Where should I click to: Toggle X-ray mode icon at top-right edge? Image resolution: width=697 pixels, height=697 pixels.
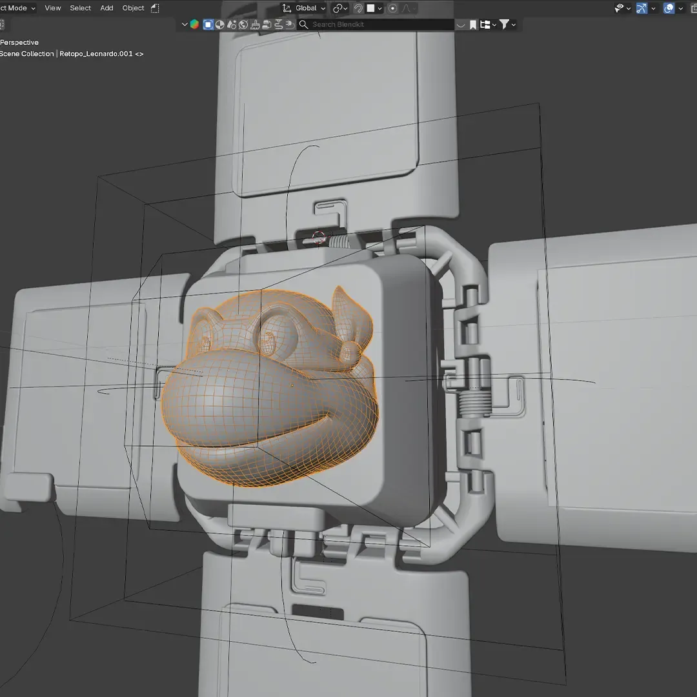point(693,8)
